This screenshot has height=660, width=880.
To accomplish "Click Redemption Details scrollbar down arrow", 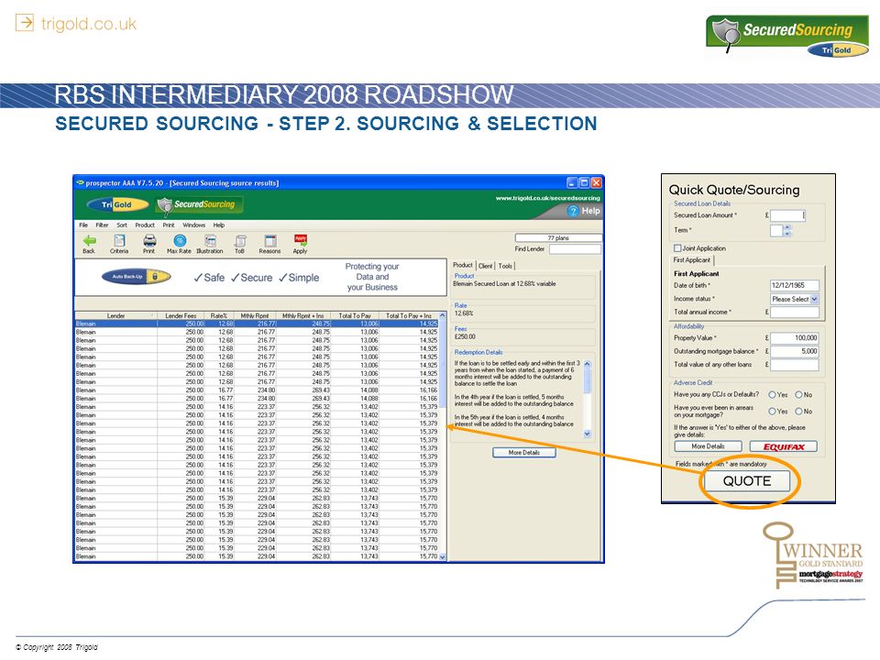I will pyautogui.click(x=587, y=434).
